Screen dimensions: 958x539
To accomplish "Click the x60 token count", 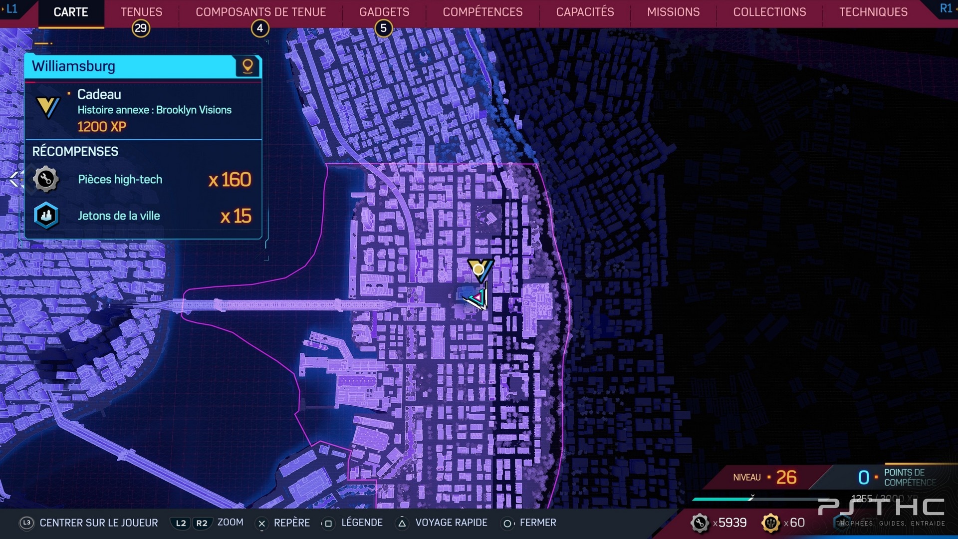I will (794, 523).
